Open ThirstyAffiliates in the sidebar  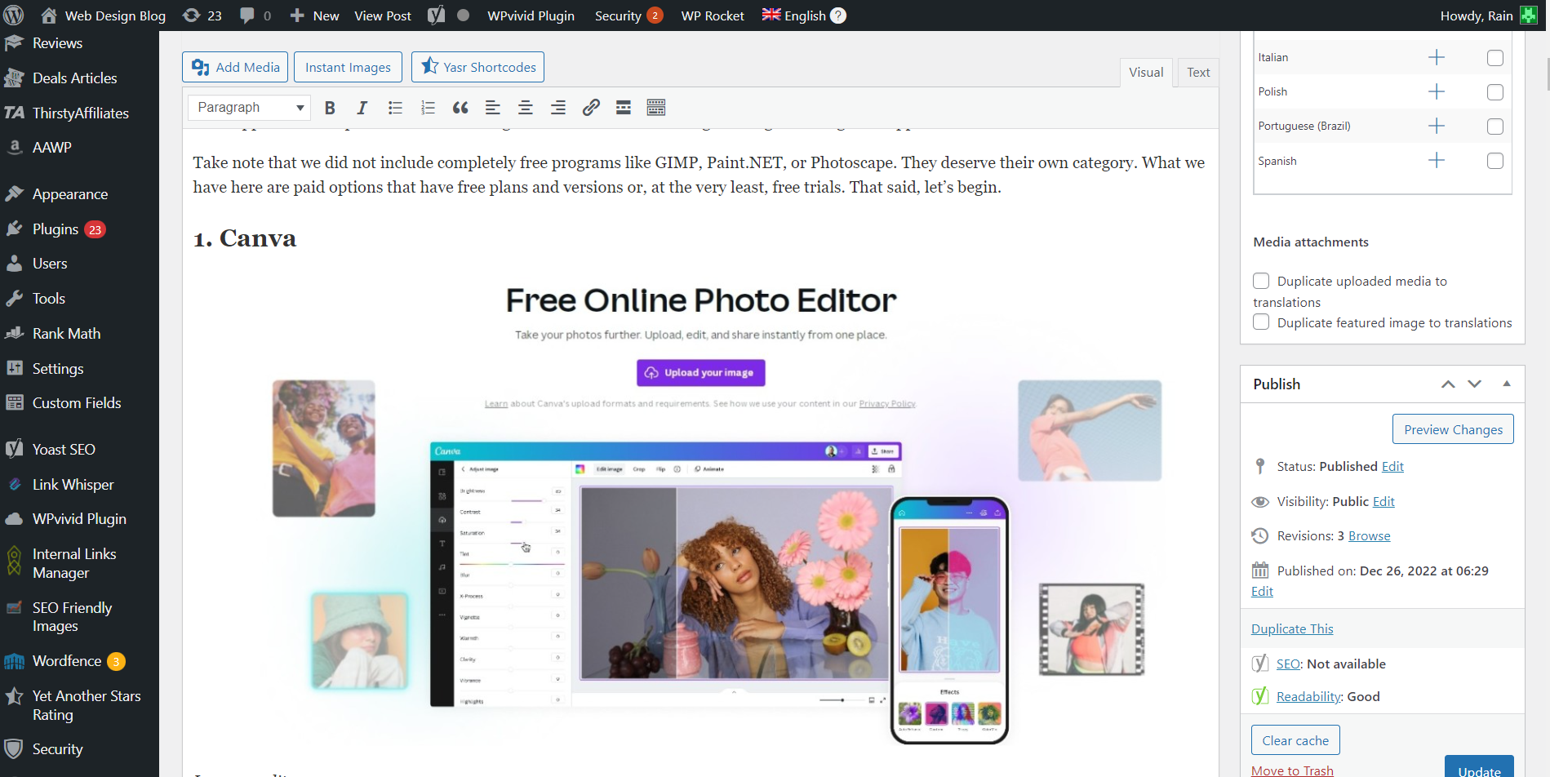(x=79, y=113)
